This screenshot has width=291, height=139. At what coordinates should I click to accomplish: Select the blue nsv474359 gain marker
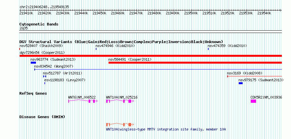click(x=208, y=49)
